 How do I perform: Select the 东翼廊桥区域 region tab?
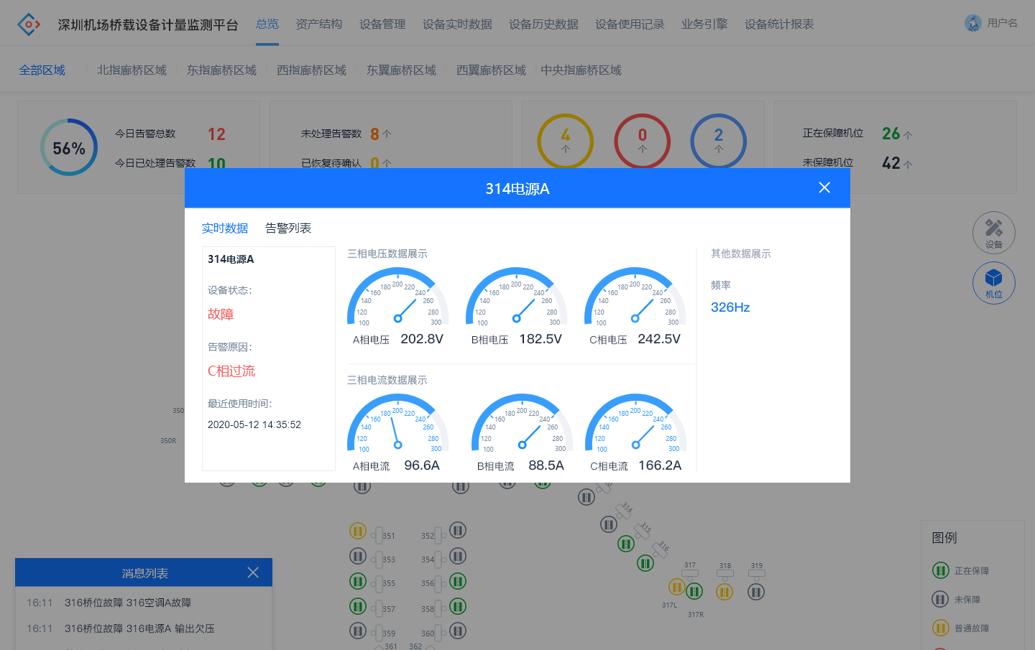[x=401, y=70]
